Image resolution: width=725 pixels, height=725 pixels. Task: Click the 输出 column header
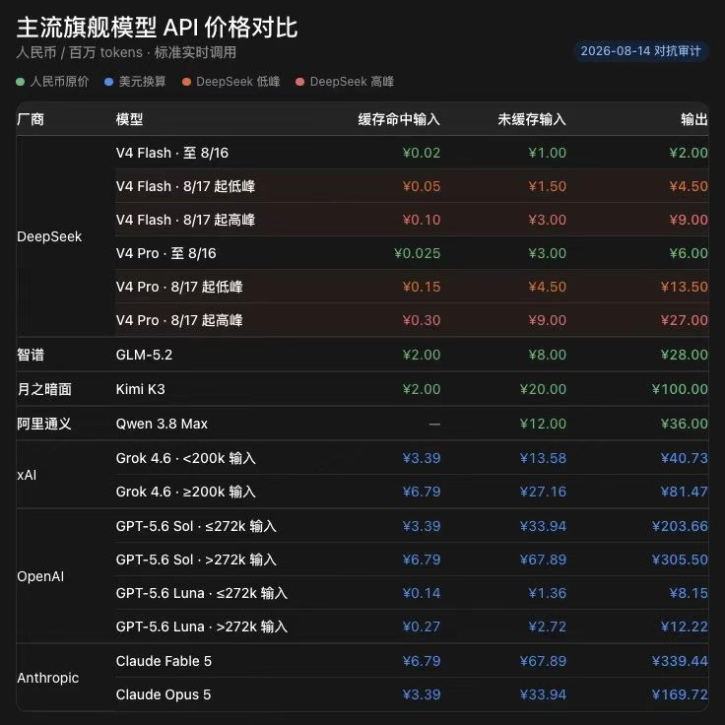tap(694, 119)
